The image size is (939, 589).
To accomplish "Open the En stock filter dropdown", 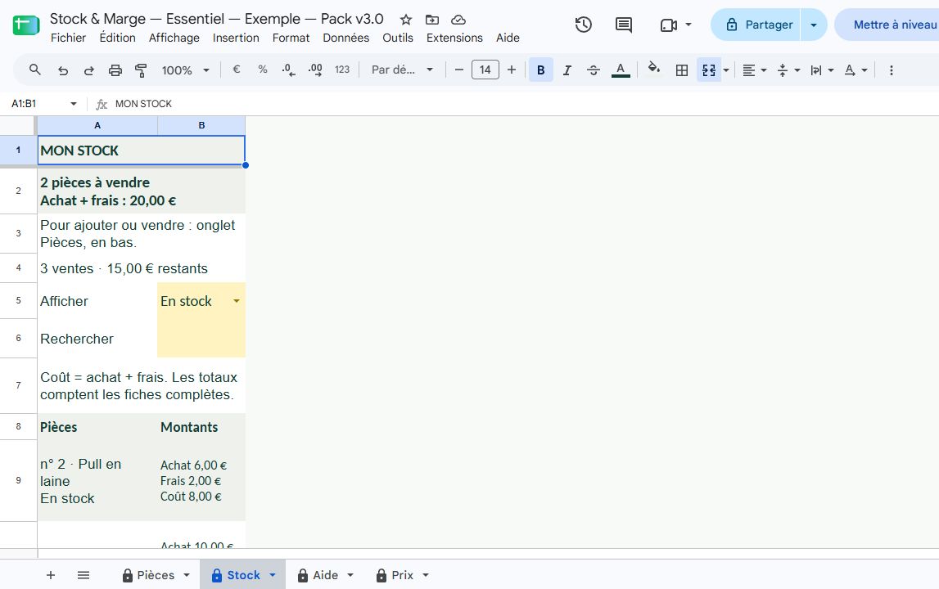I will click(237, 301).
